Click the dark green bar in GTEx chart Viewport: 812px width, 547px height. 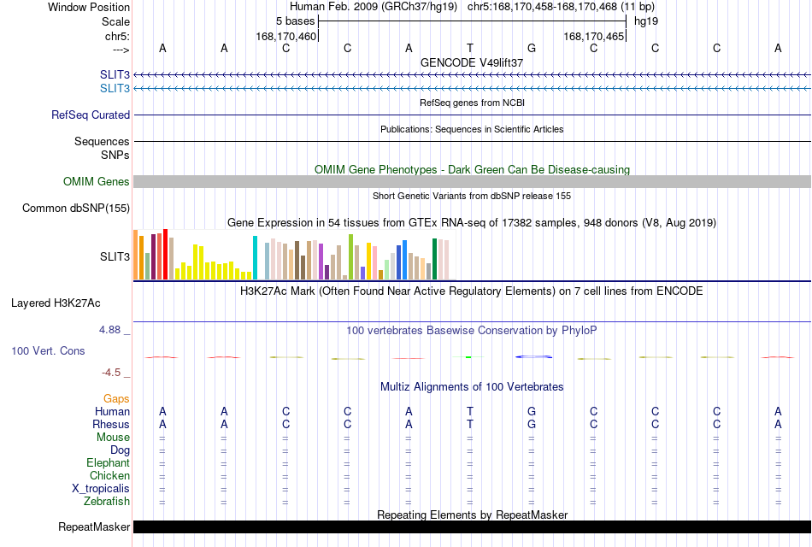coord(434,259)
